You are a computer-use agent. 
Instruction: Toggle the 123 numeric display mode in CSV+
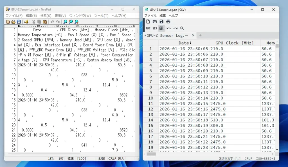[155, 28]
